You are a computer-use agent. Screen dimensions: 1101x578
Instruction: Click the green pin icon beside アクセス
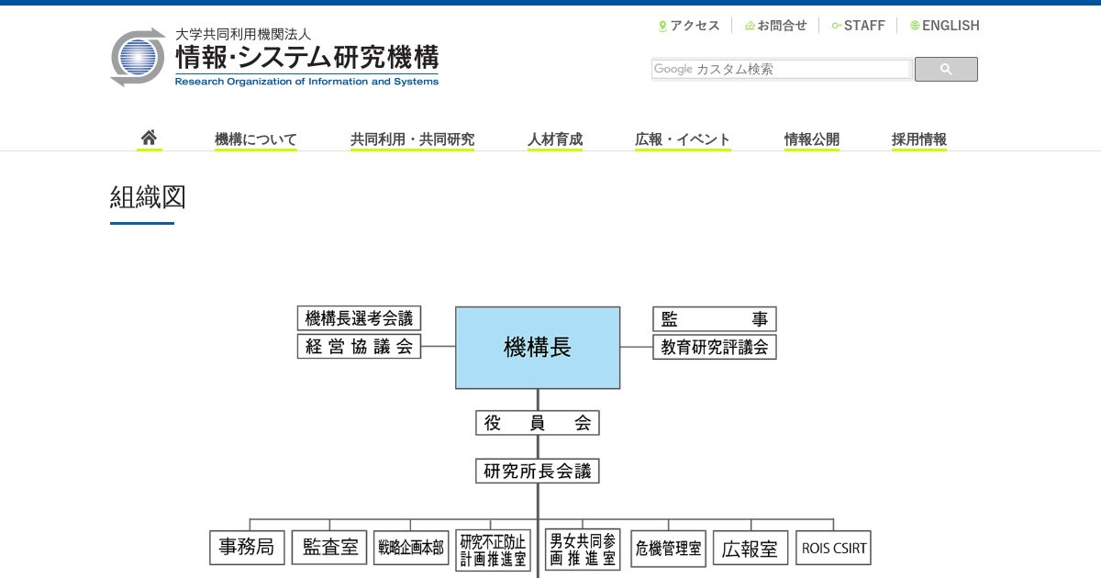[x=662, y=26]
